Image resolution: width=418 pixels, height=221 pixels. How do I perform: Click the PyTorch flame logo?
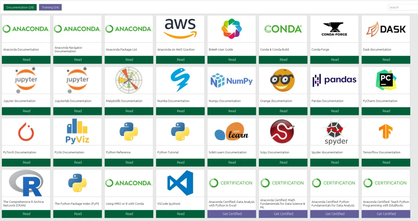coord(26,132)
